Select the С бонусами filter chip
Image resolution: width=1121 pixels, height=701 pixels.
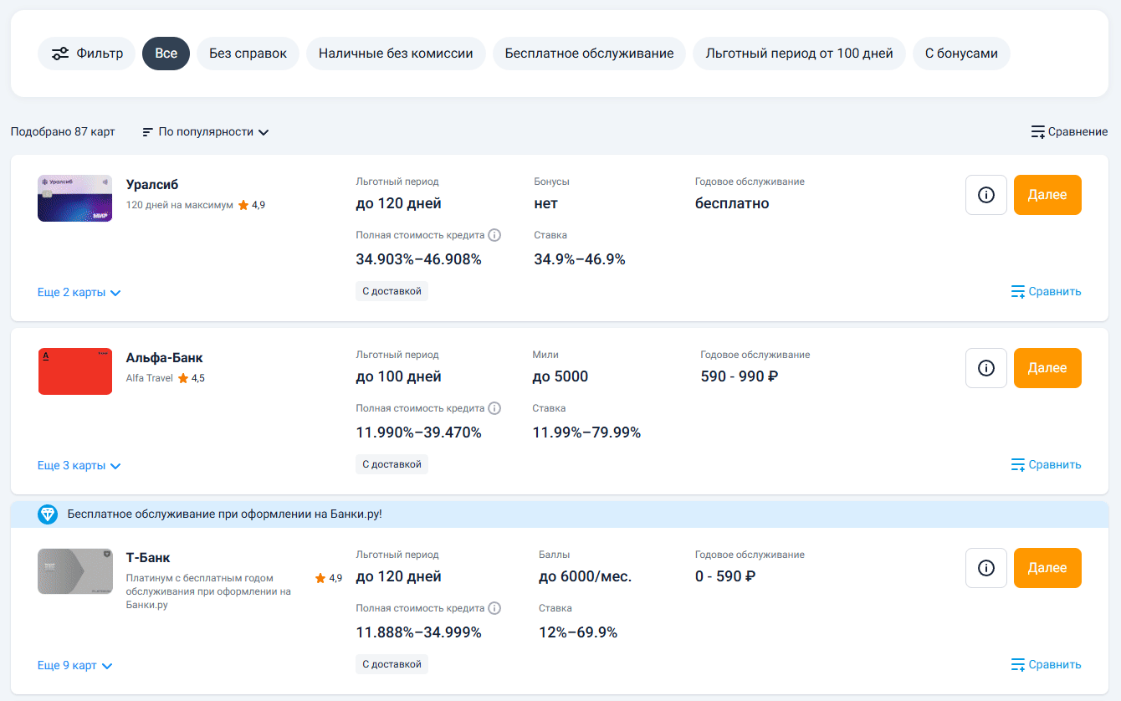[961, 54]
